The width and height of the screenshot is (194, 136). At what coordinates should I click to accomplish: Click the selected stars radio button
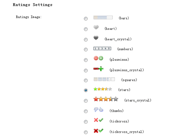coord(86,90)
